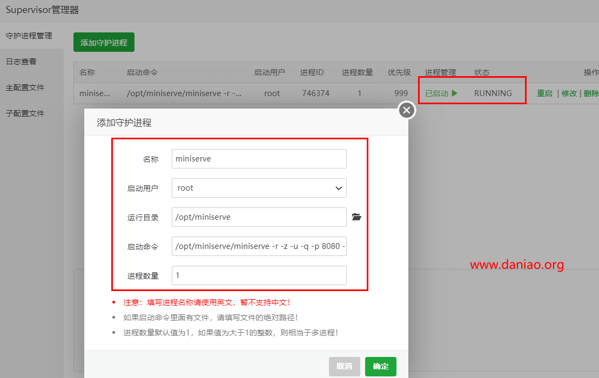
Task: Click the Supervisor管理器 window title
Action: (x=43, y=10)
